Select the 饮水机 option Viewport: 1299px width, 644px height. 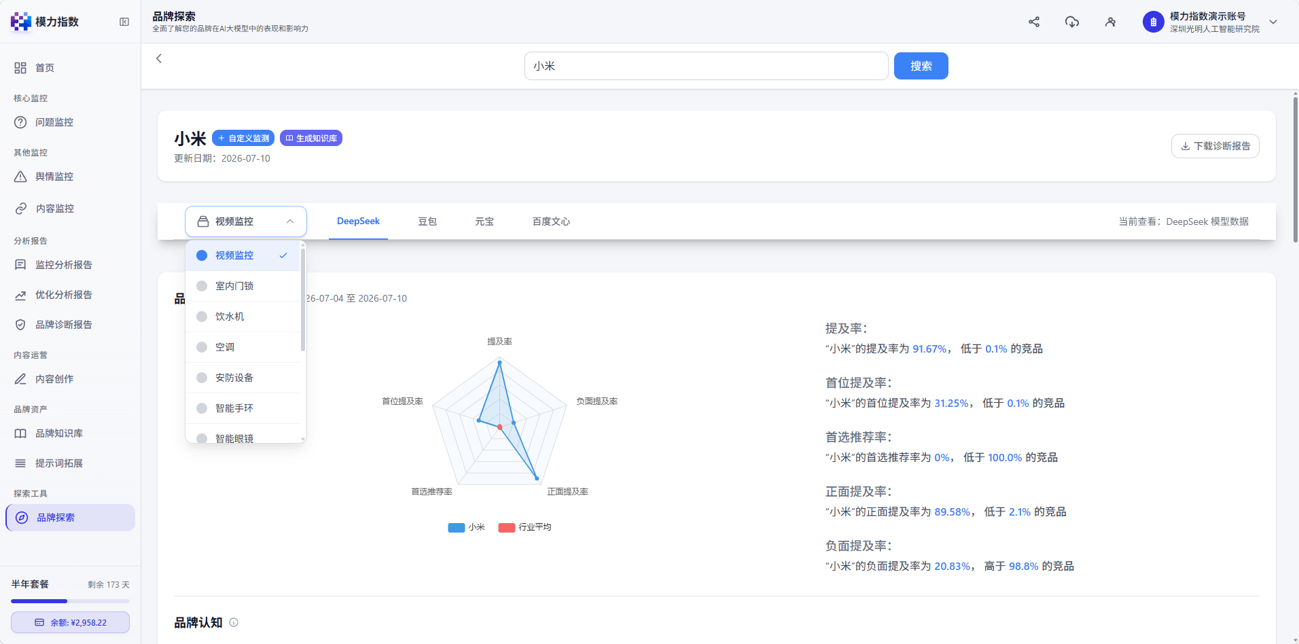coord(243,317)
